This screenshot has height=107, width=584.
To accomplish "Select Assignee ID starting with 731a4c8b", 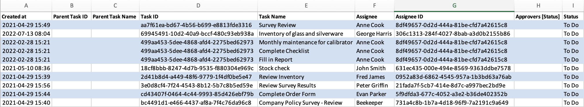I will pos(454,103).
